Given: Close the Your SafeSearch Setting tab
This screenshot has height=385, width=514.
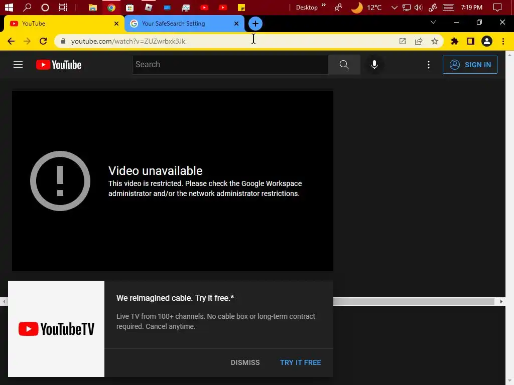Looking at the screenshot, I should [x=236, y=24].
